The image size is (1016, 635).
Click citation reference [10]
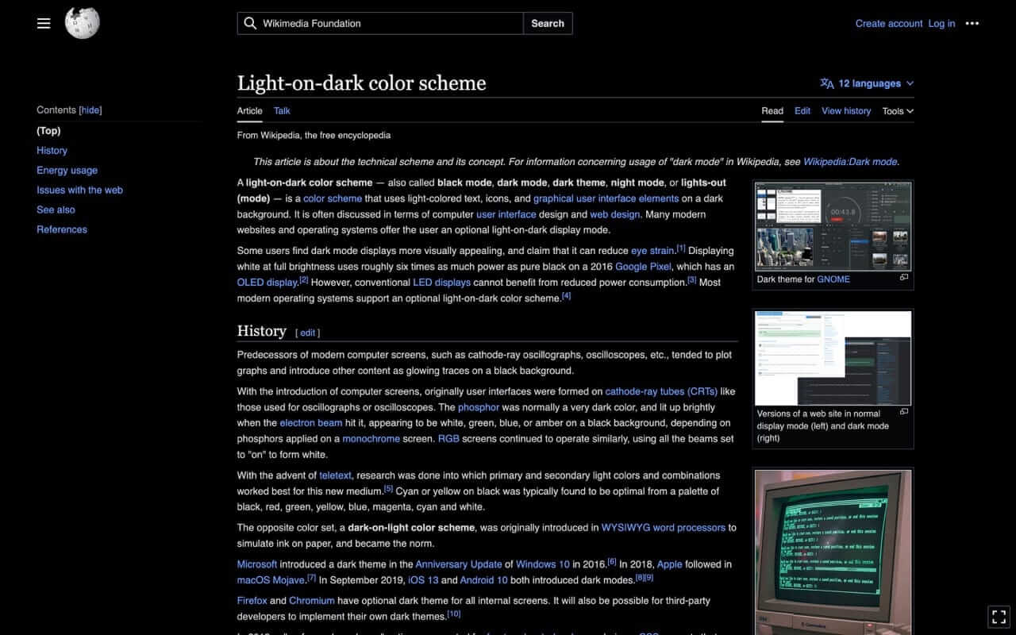pos(454,614)
